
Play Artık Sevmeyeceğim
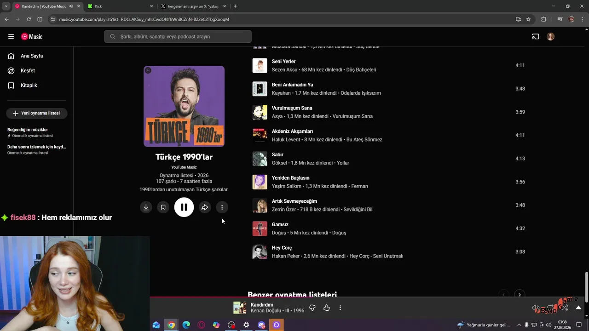[x=294, y=201]
